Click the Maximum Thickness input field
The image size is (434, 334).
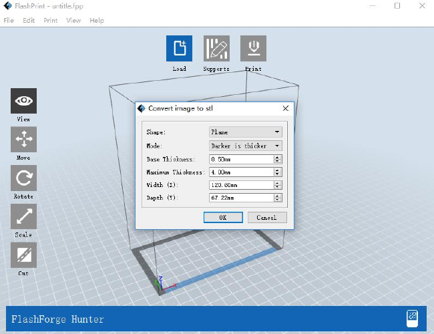tap(241, 172)
